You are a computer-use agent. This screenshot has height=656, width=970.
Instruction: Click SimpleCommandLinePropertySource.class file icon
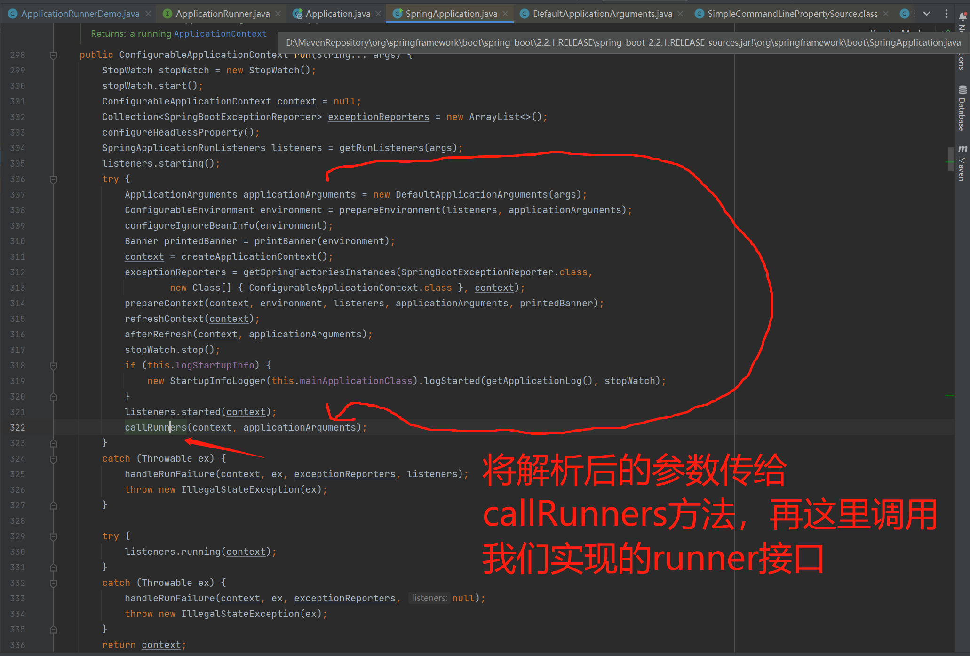[700, 14]
